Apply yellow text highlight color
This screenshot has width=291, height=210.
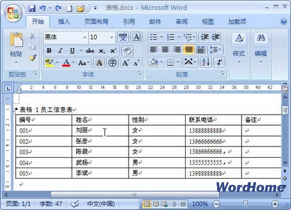click(49, 63)
